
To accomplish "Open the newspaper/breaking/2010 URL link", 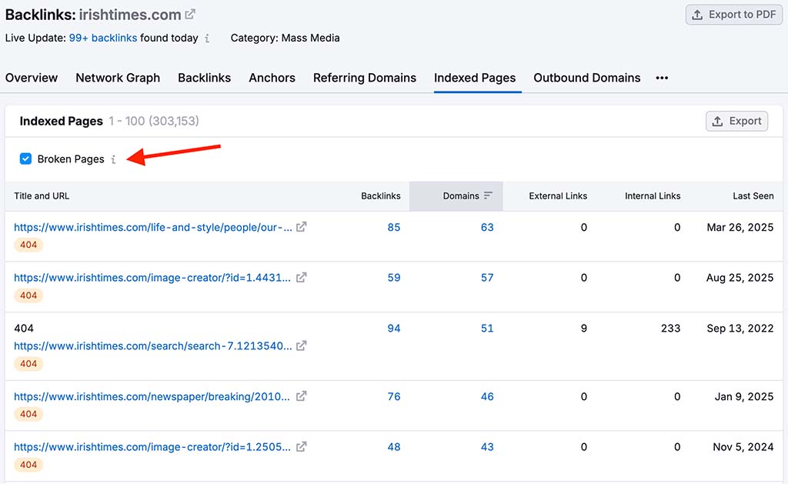I will click(152, 396).
